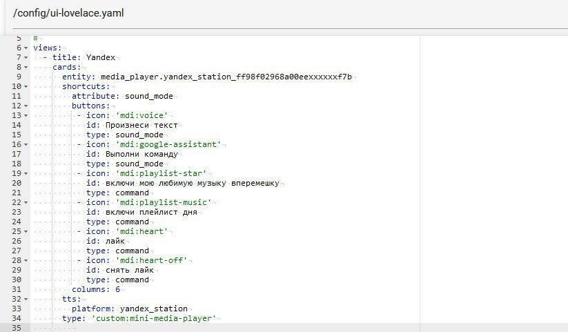Click the 'mdi:heart-off' string
The image size is (568, 332).
pyautogui.click(x=151, y=260)
